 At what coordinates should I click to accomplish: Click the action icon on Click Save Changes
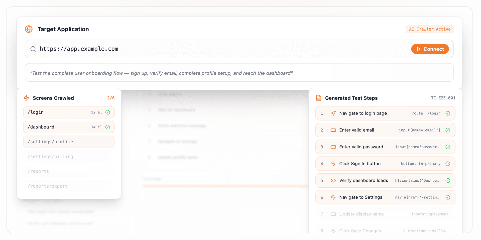coord(333,231)
